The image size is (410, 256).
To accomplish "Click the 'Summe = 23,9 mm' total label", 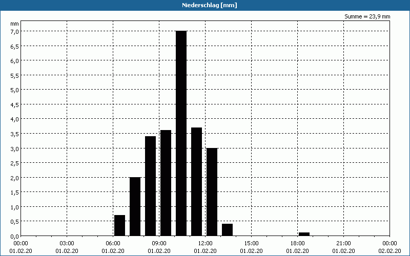I will [x=367, y=16].
